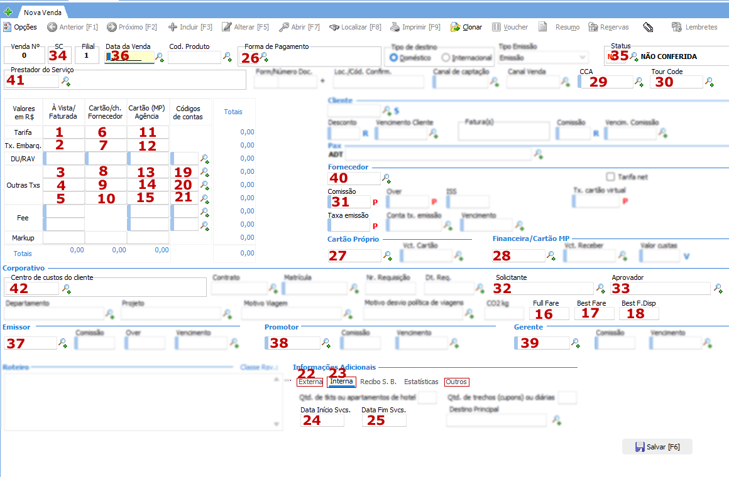Click the Best Fare field
729x477 pixels.
coord(594,314)
